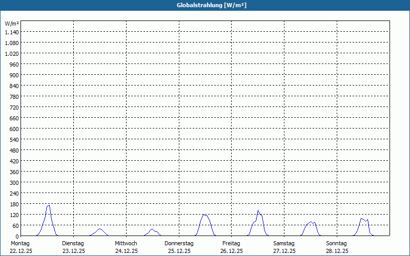This screenshot has width=410, height=256.
Task: Click the Mittwoch day label
Action: coord(126,244)
